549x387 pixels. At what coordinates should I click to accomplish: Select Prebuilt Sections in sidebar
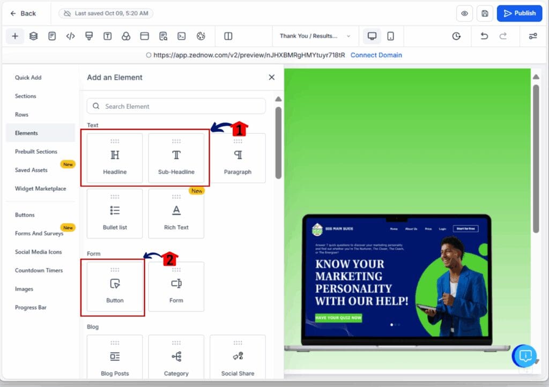point(36,152)
